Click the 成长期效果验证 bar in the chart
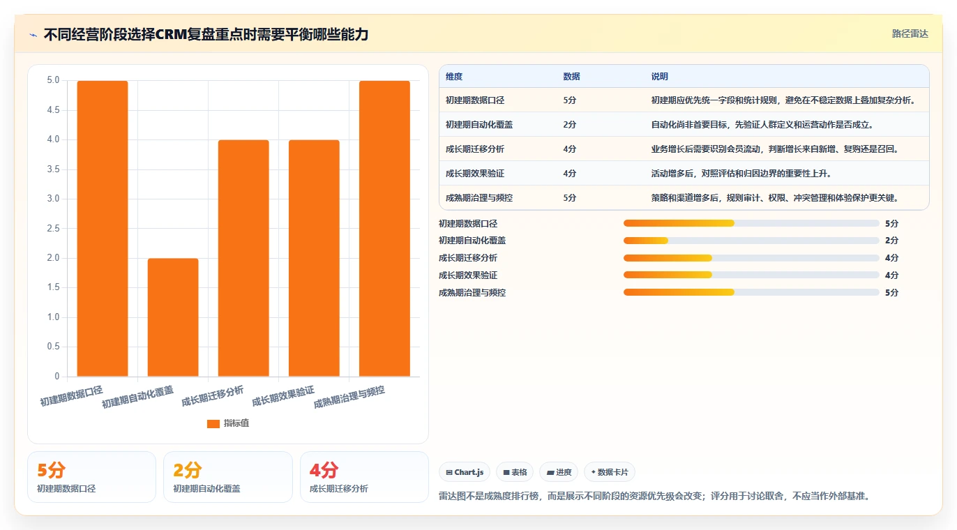 (x=314, y=258)
